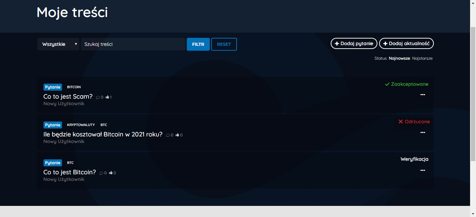476x217 pixels.
Task: Click thumbs-up icon on the 2021 Bitcoin question
Action: pyautogui.click(x=177, y=135)
